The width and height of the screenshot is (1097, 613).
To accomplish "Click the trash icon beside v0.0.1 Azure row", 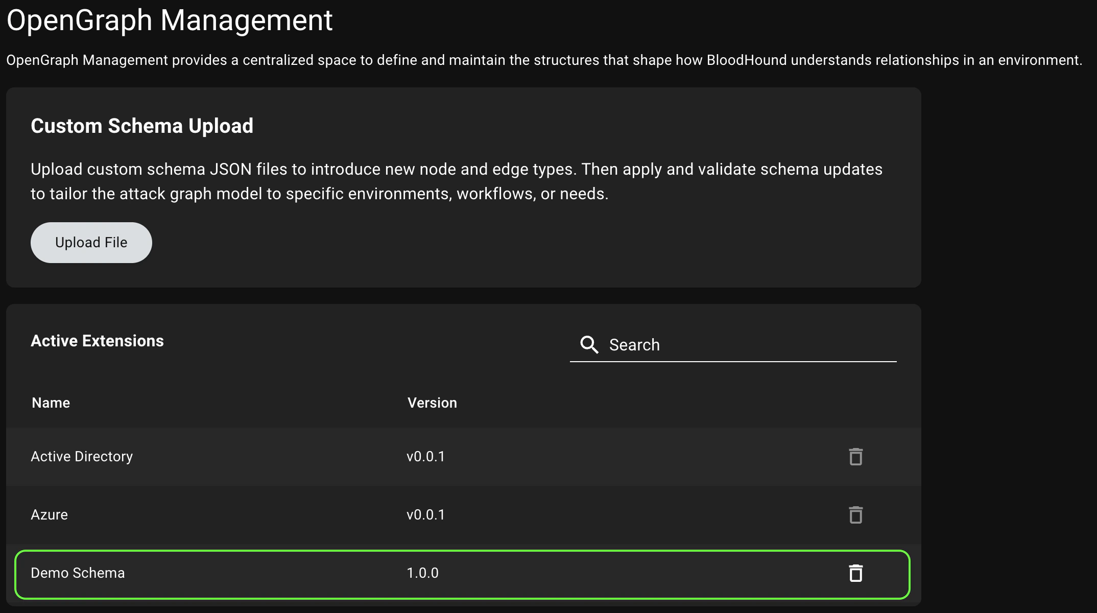I will pyautogui.click(x=855, y=515).
